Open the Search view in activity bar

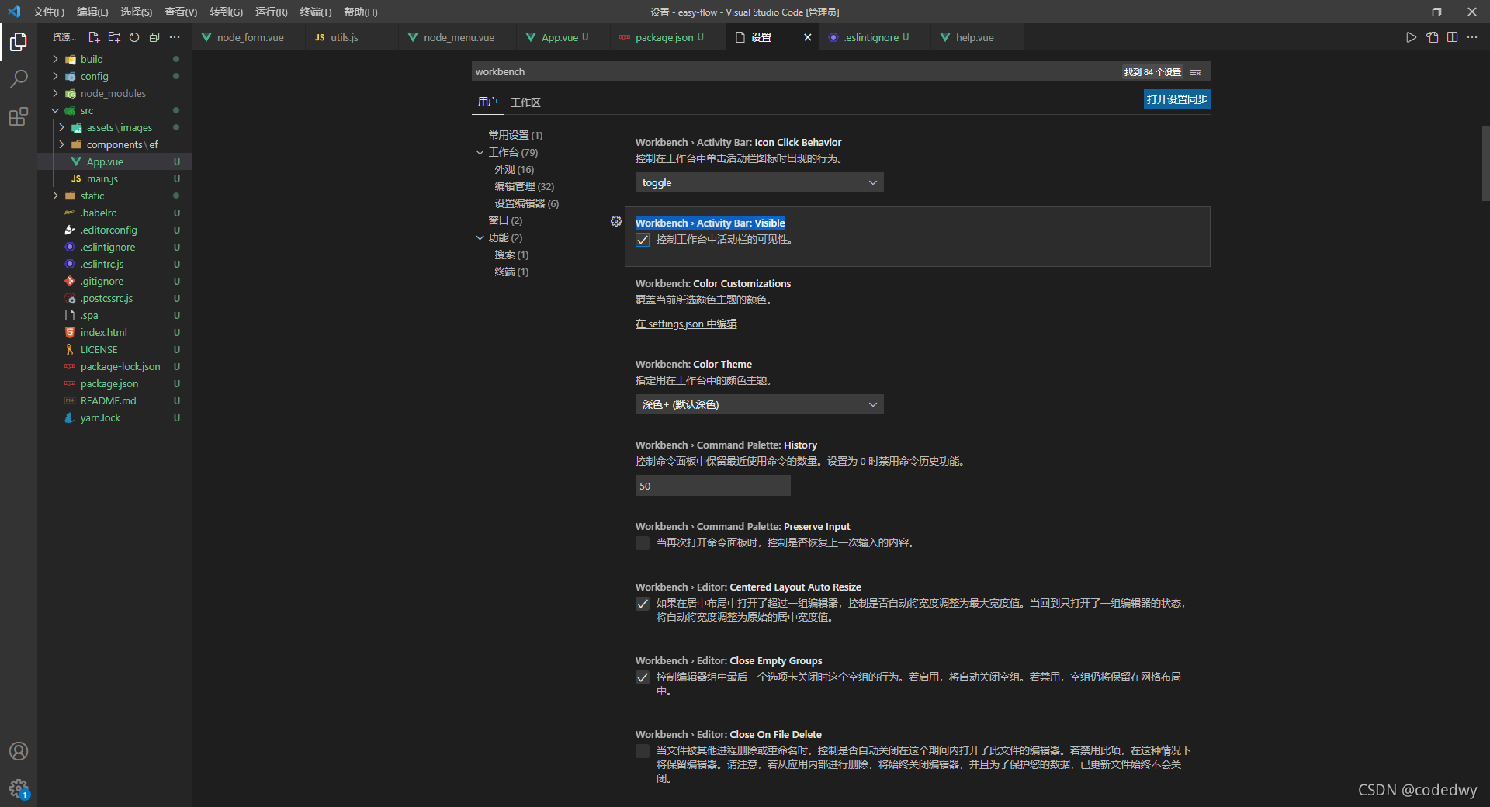[x=19, y=78]
